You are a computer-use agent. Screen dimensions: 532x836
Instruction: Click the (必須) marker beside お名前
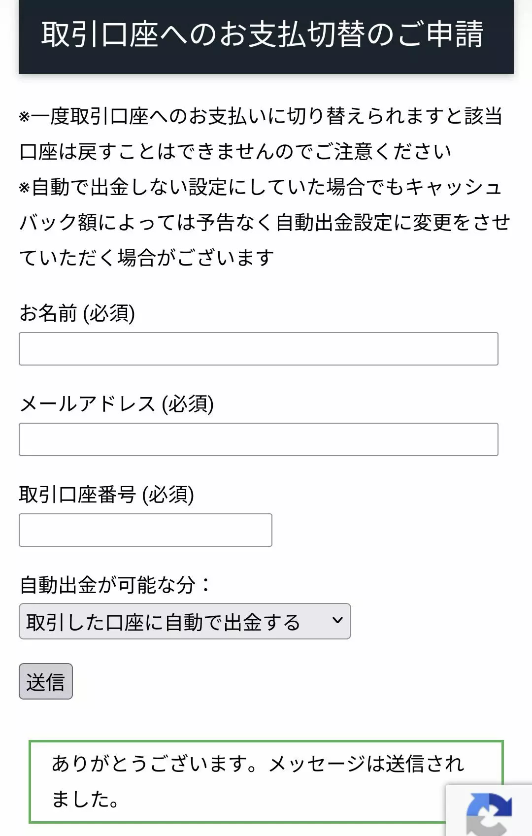tap(109, 313)
